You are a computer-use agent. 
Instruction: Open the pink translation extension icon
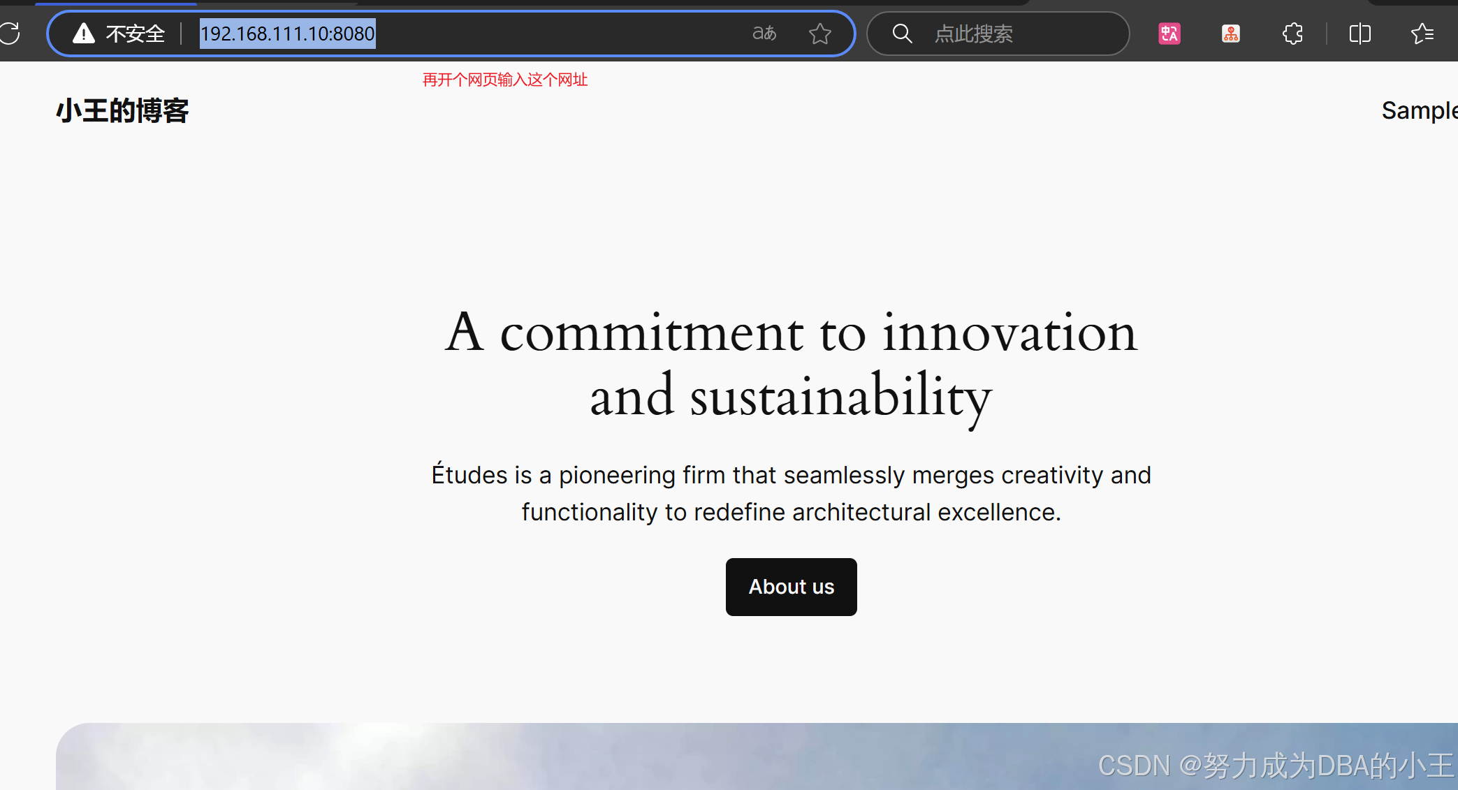1169,34
